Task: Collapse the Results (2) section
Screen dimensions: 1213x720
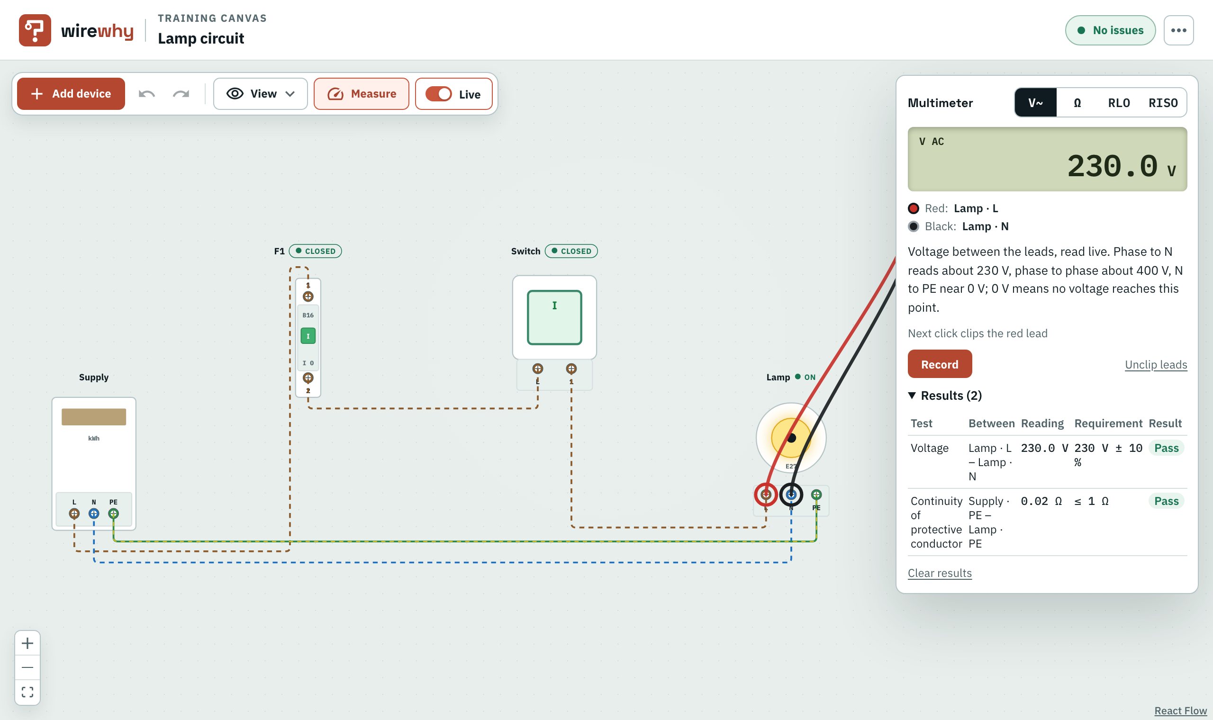Action: click(945, 396)
